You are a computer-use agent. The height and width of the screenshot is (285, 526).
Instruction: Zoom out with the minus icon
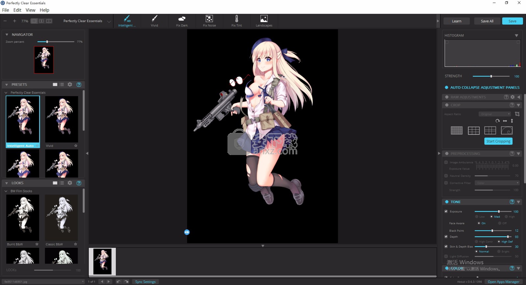[5, 21]
